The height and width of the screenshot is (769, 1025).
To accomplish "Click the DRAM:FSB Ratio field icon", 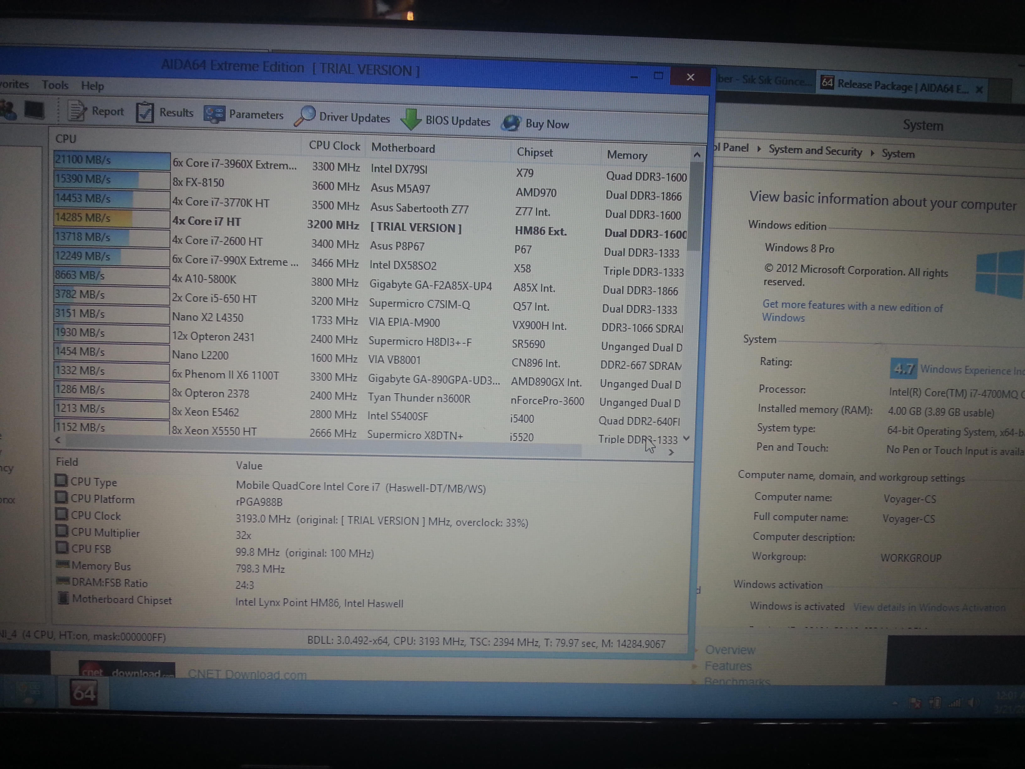I will 62,581.
